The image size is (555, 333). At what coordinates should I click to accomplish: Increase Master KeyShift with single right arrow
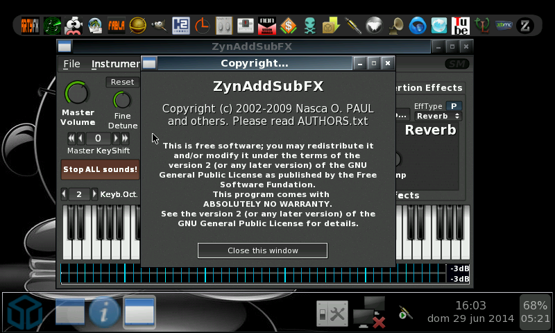click(x=116, y=138)
